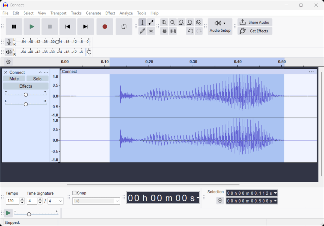Toggle the Loop playback button
Image resolution: width=324 pixels, height=226 pixels.
(124, 27)
